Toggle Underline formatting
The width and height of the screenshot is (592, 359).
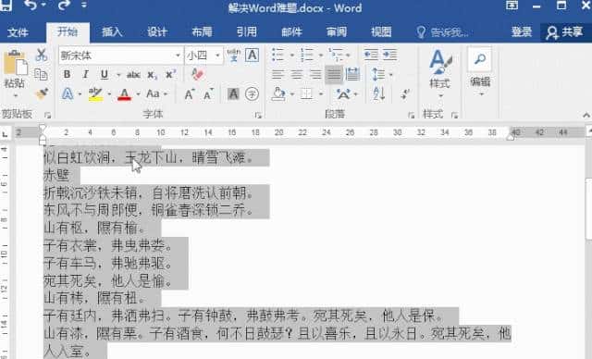(x=105, y=74)
